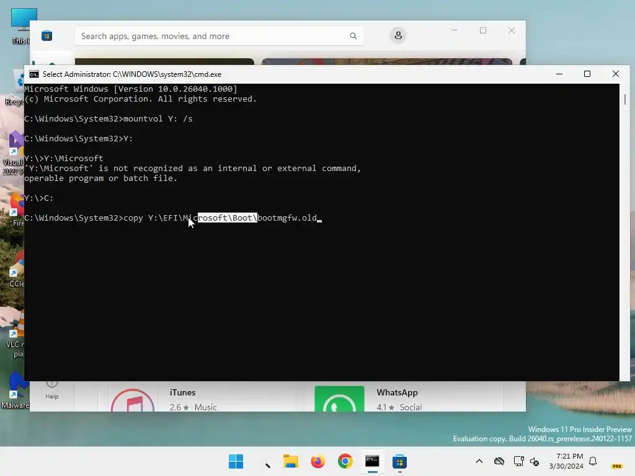Open File Explorer from the taskbar
This screenshot has width=635, height=476.
pyautogui.click(x=290, y=461)
